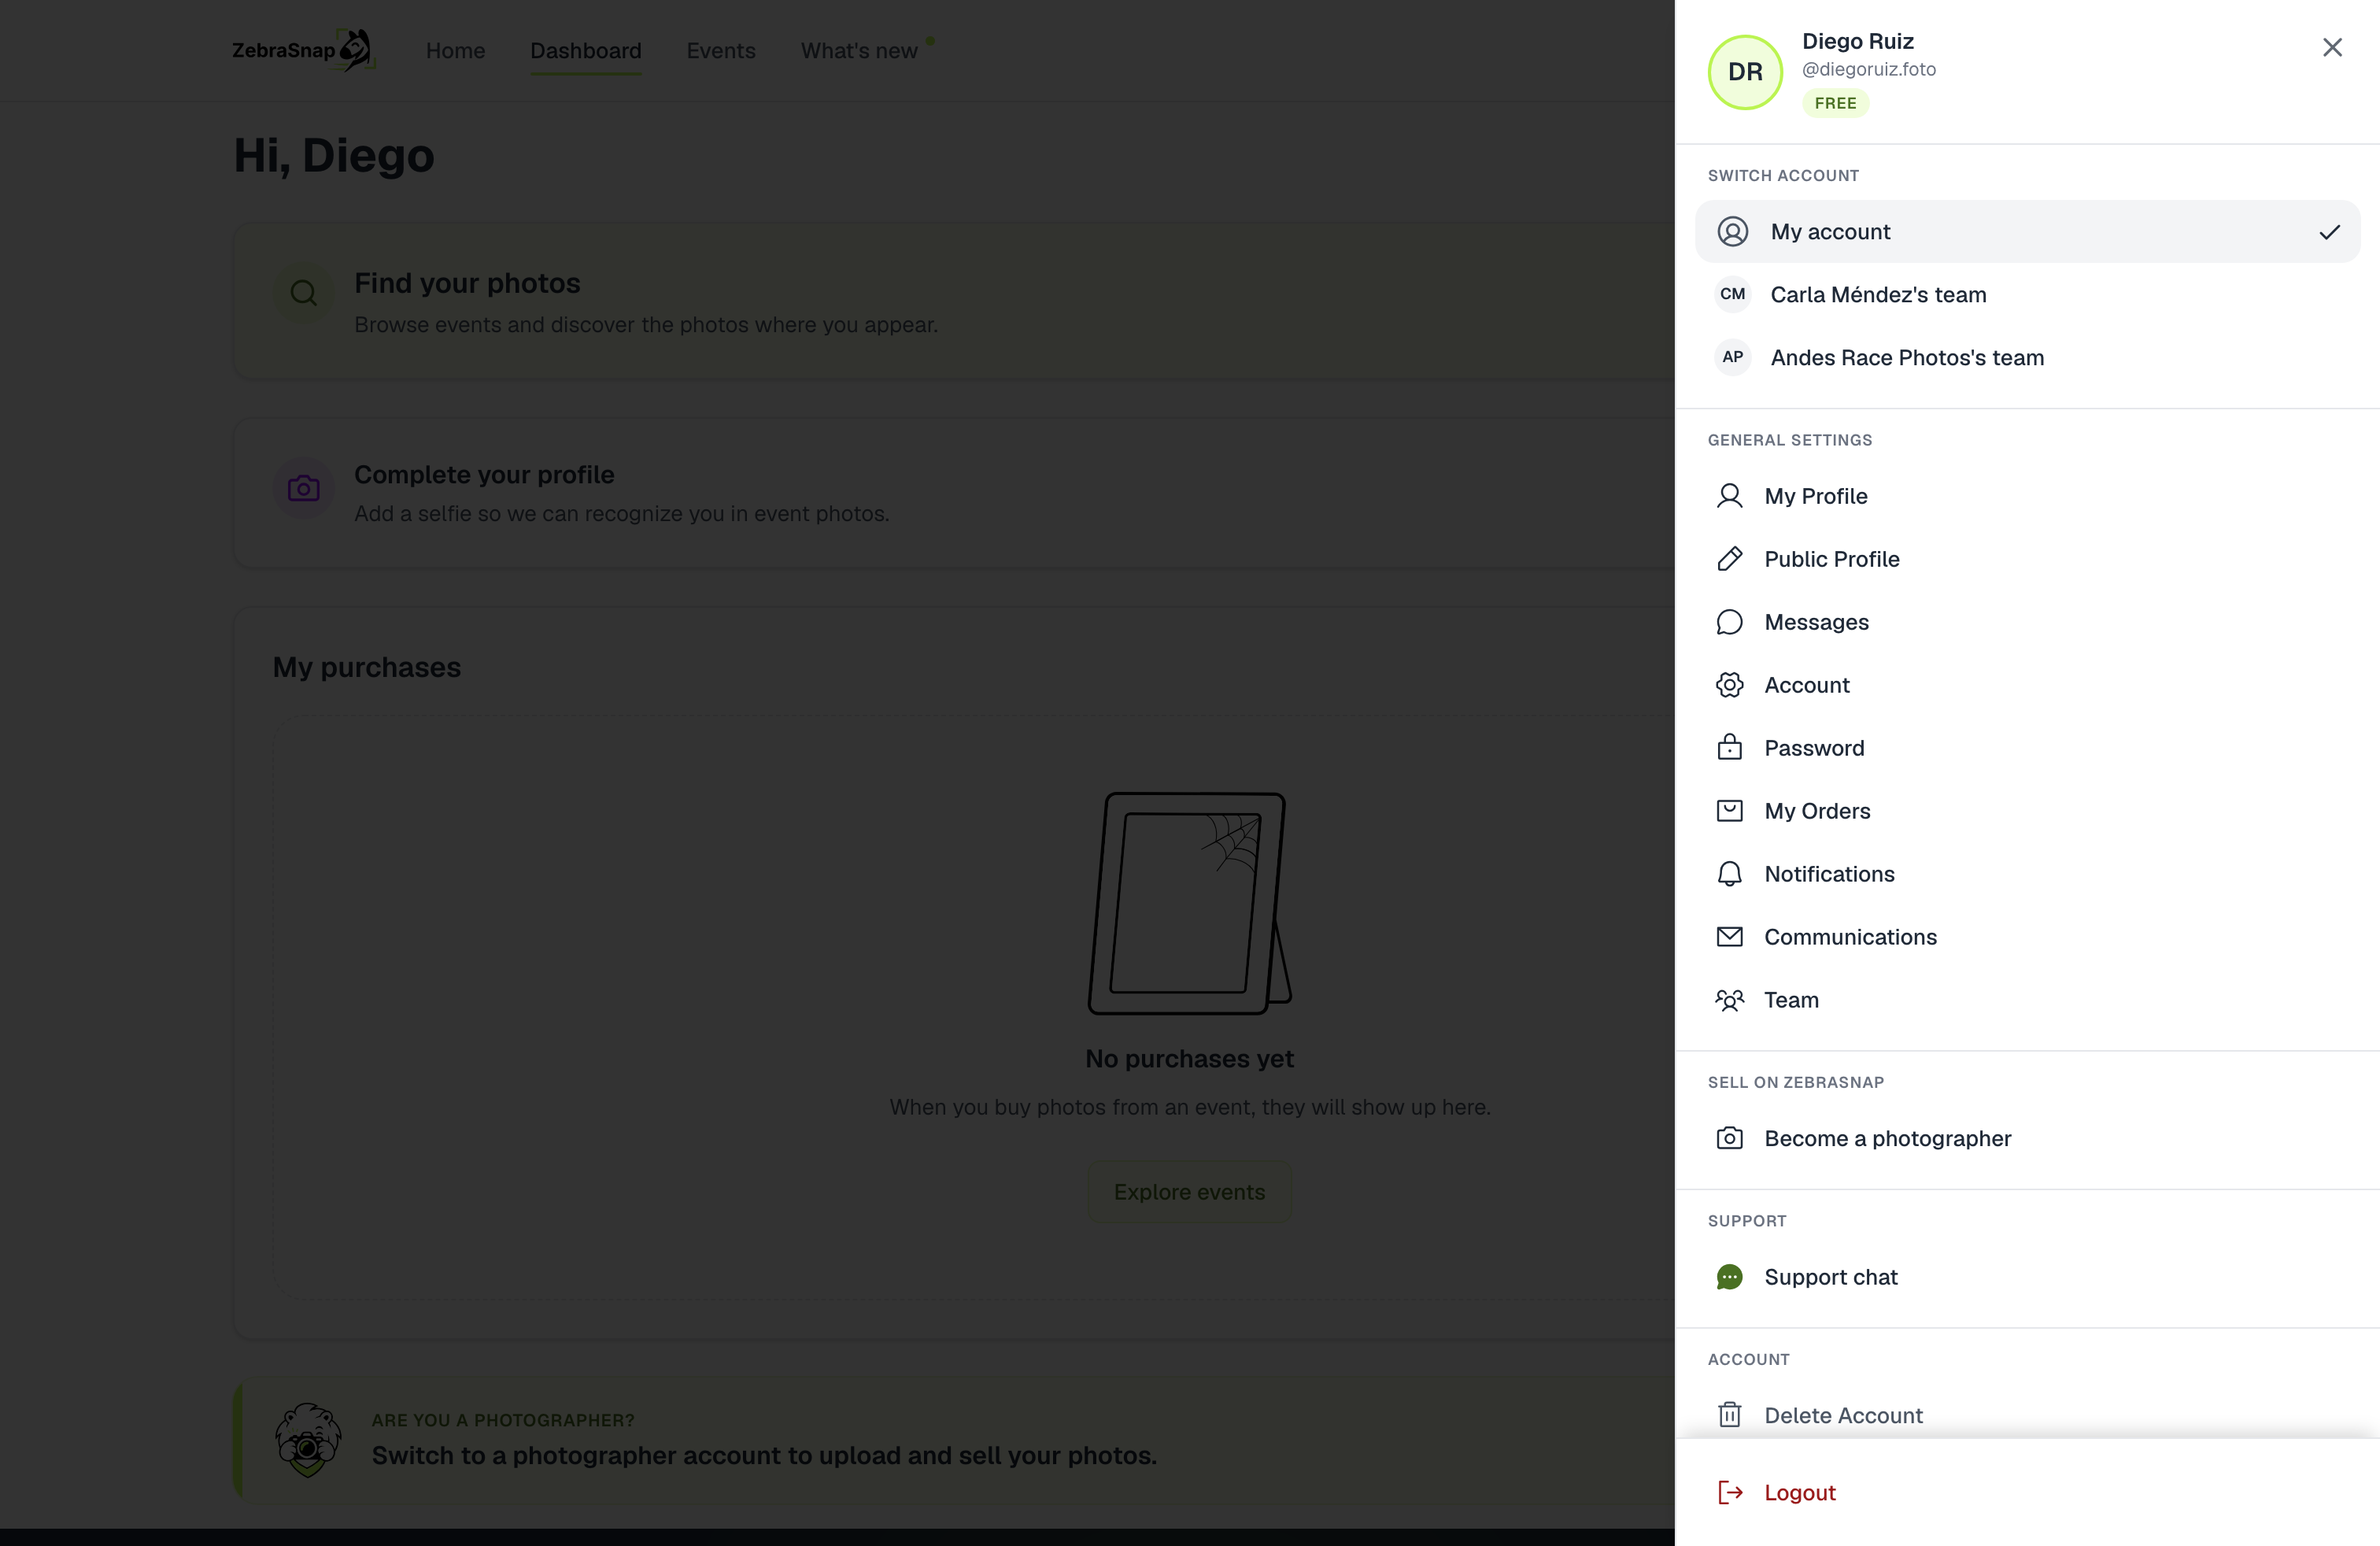Viewport: 2380px width, 1546px height.
Task: Open Communications settings
Action: [x=2028, y=937]
